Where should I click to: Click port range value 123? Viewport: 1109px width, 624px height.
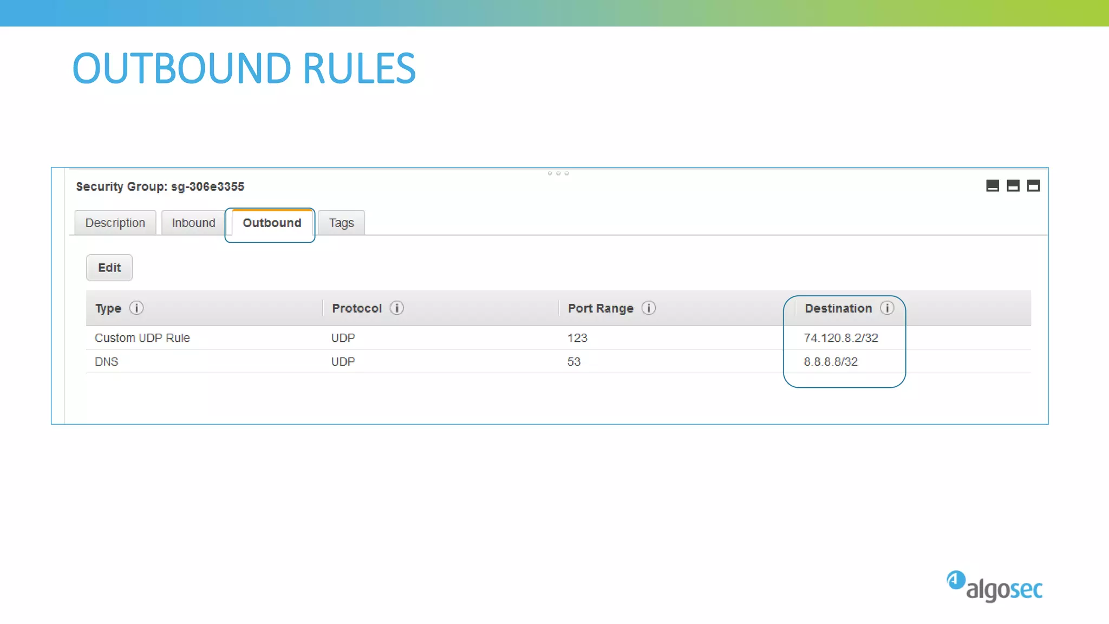tap(577, 338)
